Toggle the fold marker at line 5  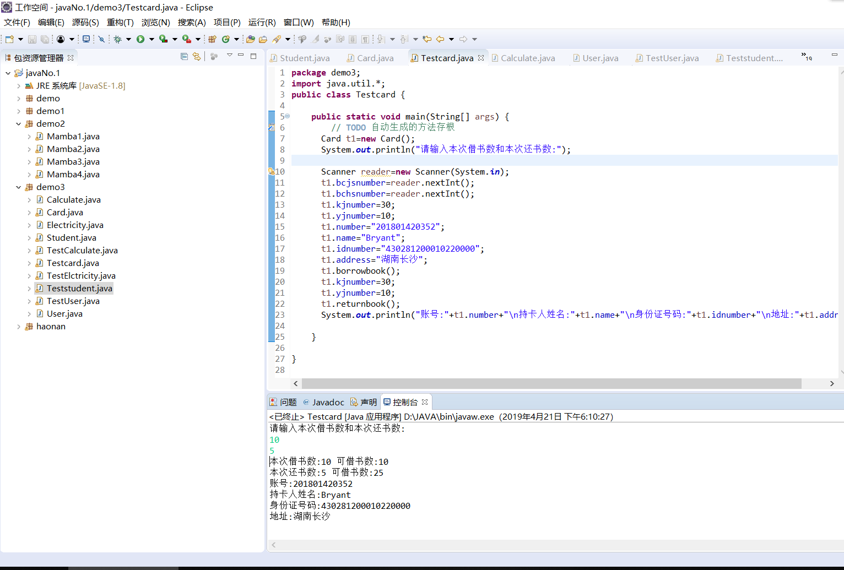click(x=288, y=116)
